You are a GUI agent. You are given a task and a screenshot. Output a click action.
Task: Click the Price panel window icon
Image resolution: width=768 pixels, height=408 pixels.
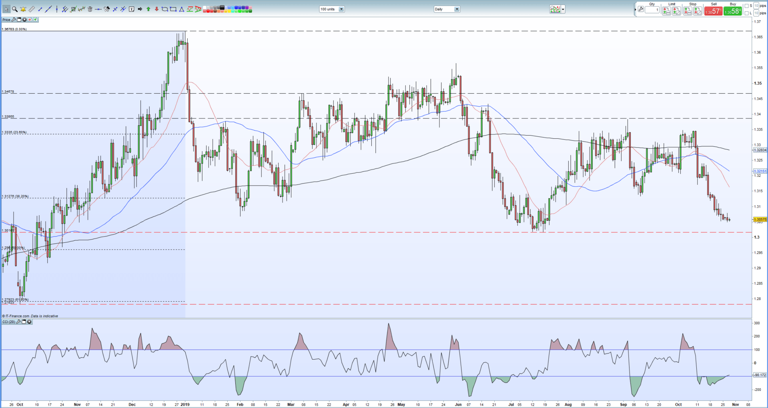coord(19,20)
